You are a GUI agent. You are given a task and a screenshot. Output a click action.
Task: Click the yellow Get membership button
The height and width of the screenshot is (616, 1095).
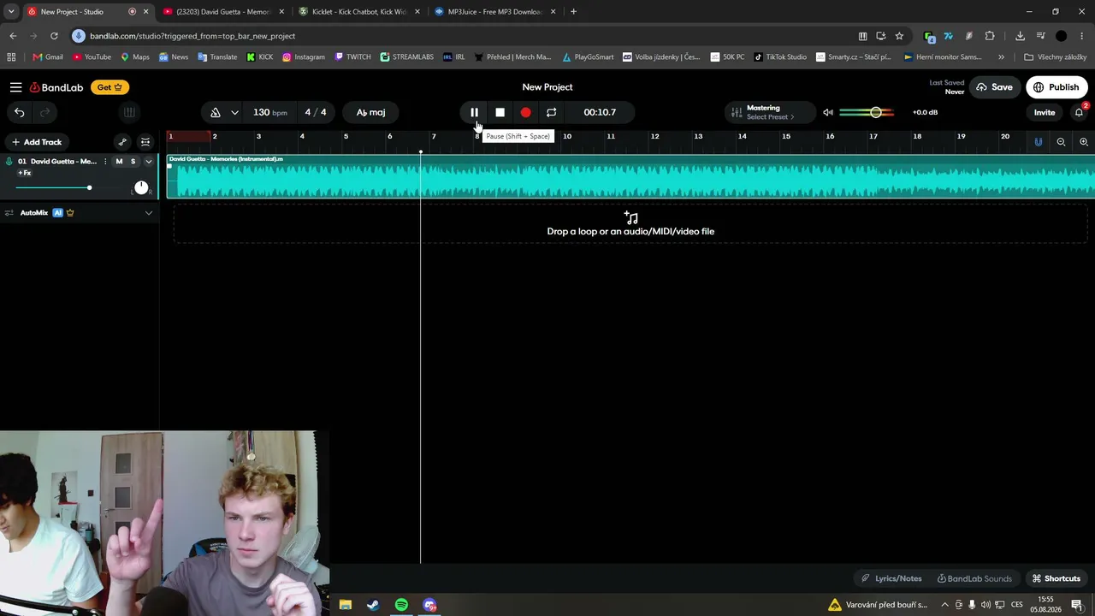point(110,87)
